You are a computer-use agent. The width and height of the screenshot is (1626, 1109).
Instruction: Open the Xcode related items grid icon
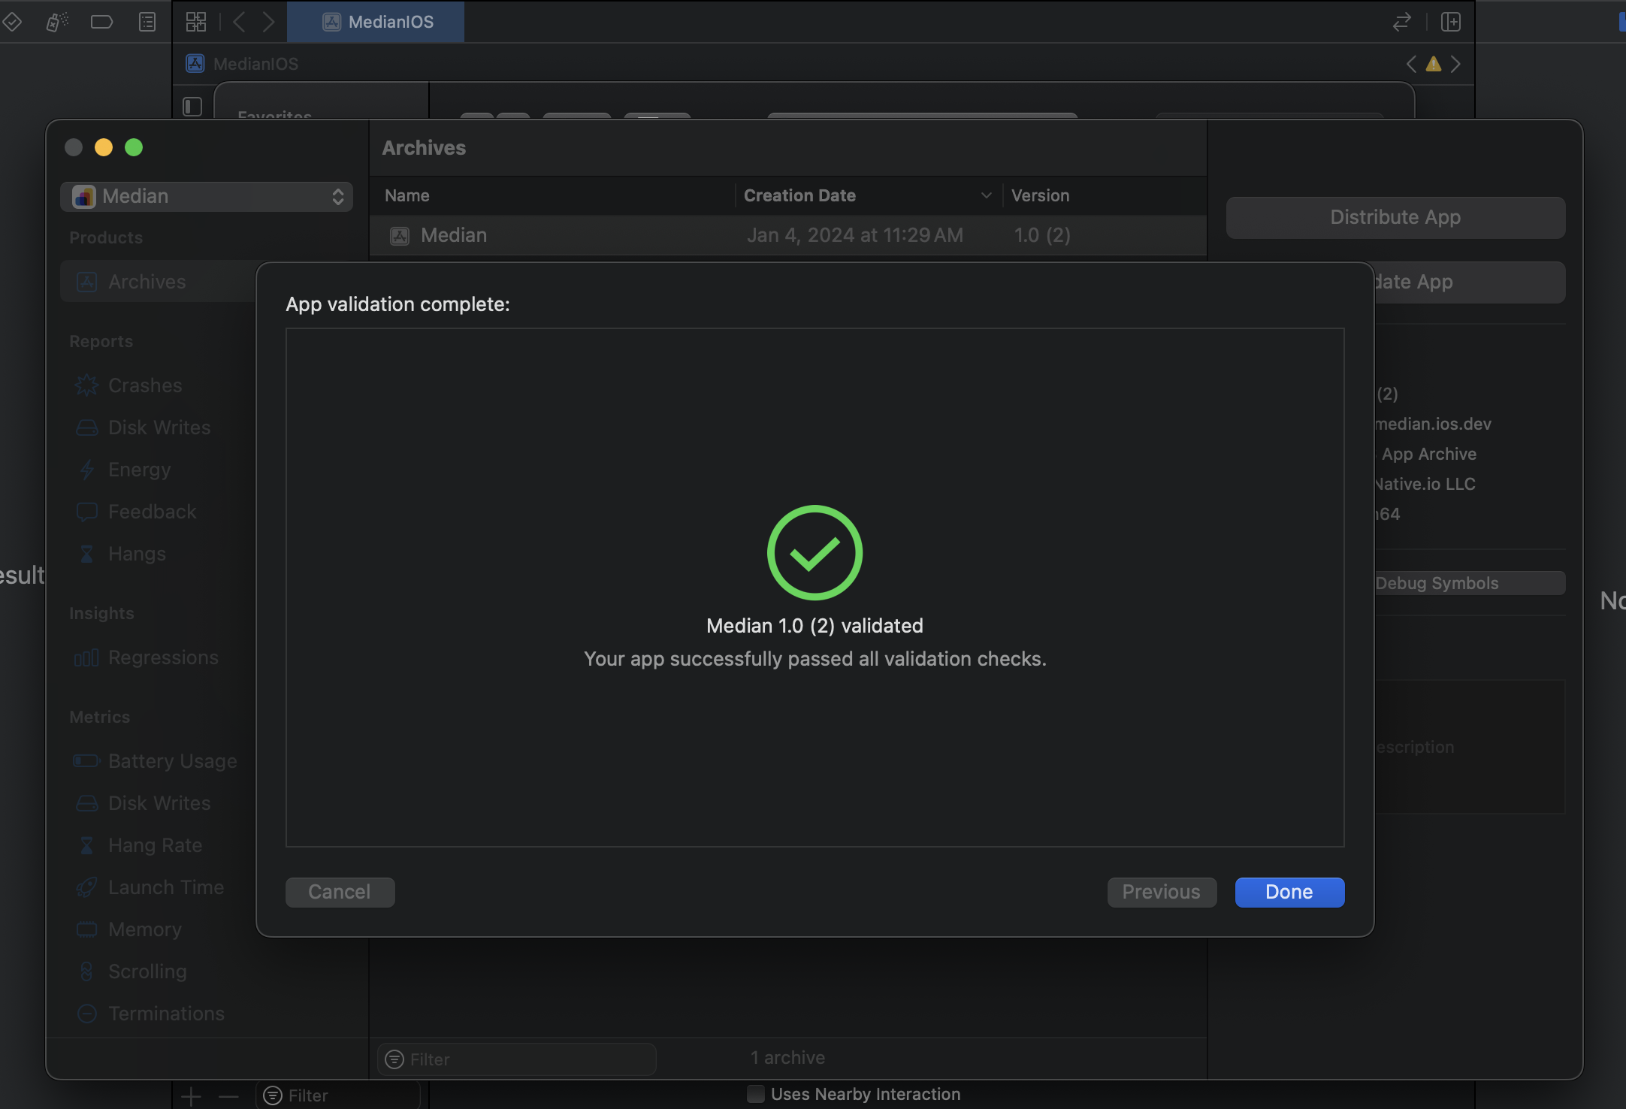(x=196, y=22)
